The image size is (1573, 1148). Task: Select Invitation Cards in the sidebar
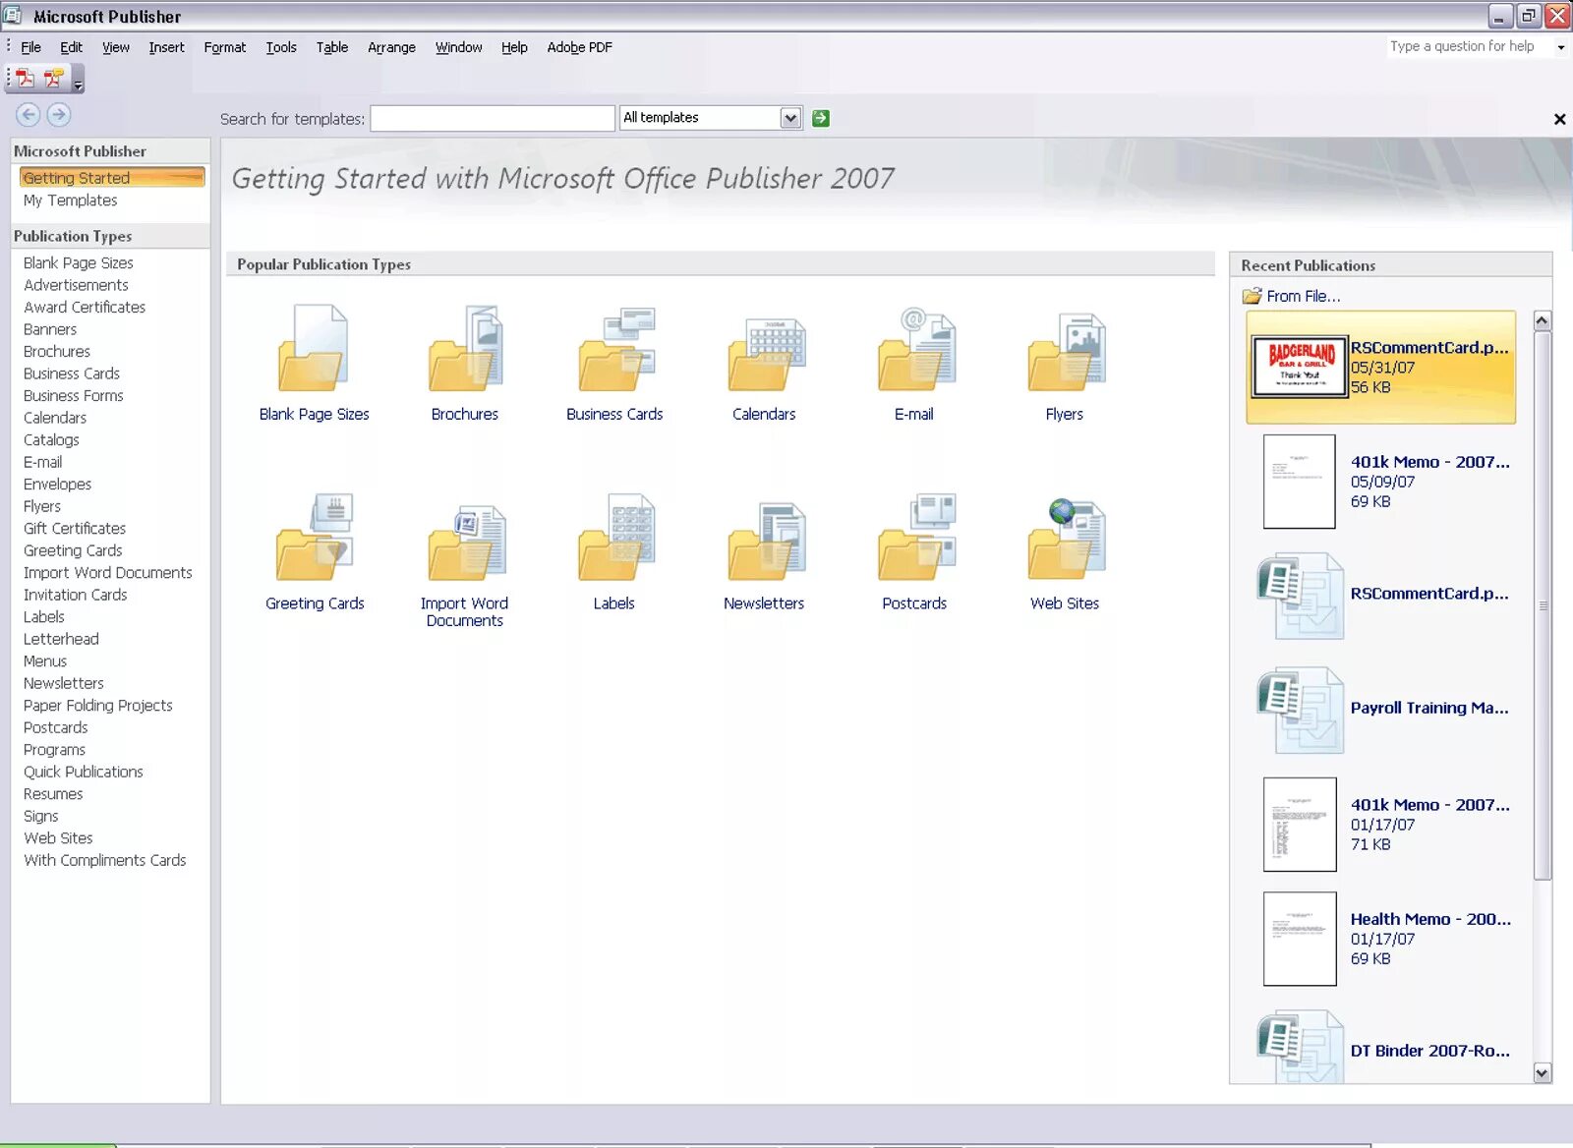coord(76,596)
